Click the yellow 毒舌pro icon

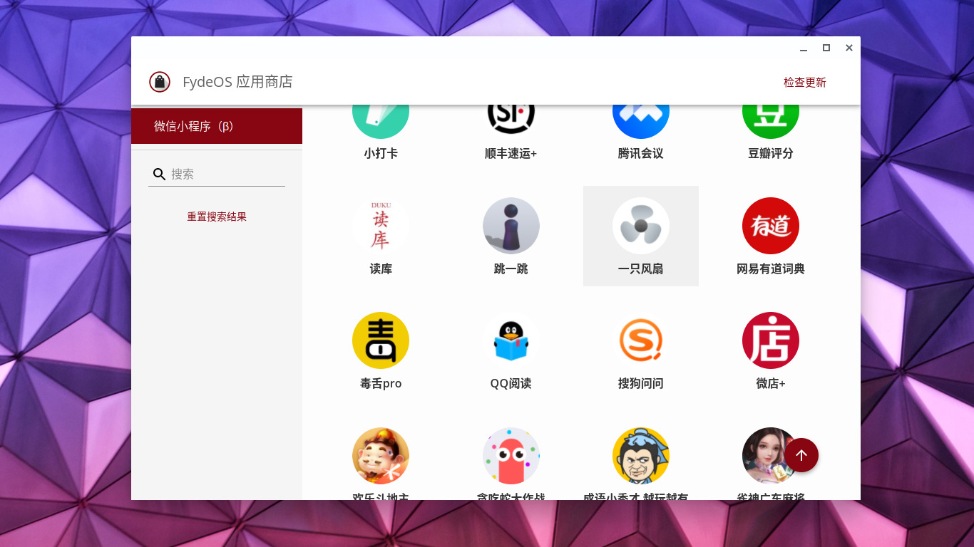point(380,340)
